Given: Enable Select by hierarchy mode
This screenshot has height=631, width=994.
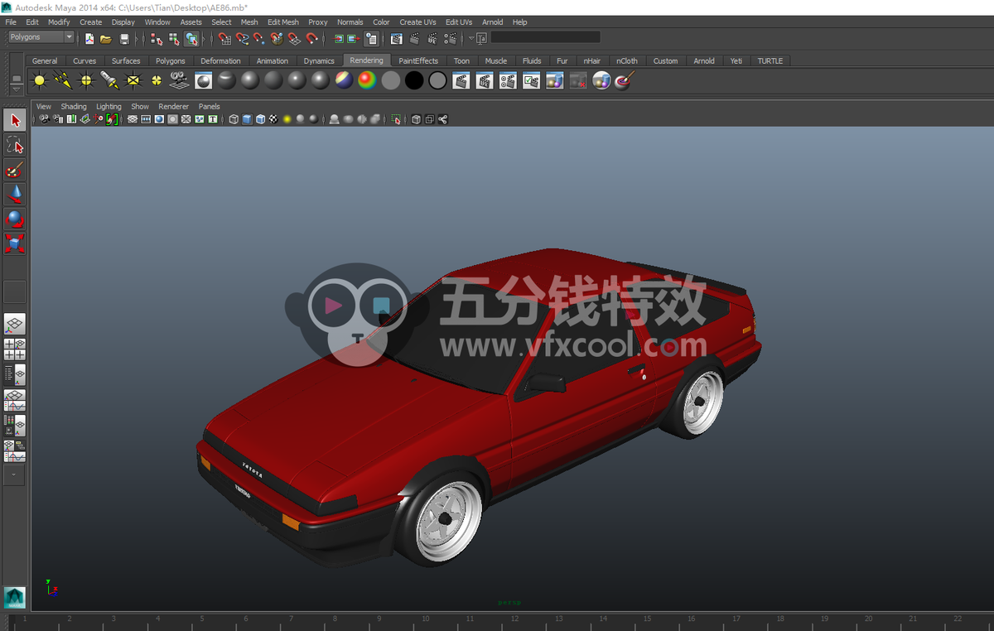Looking at the screenshot, I should (x=157, y=38).
